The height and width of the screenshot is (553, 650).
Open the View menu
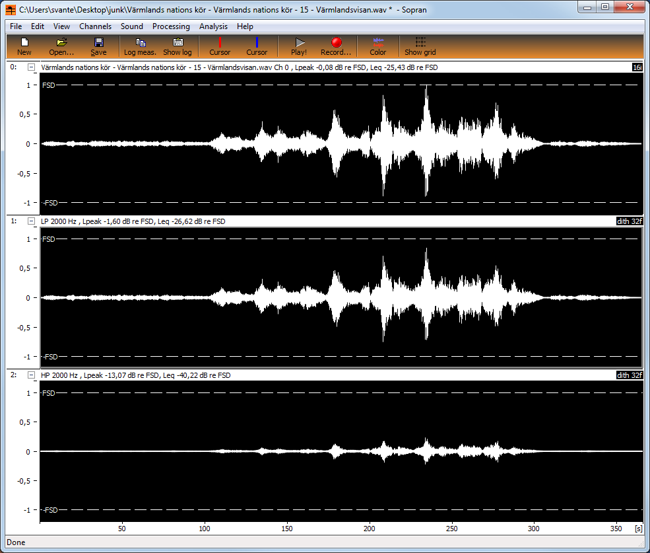tap(61, 26)
